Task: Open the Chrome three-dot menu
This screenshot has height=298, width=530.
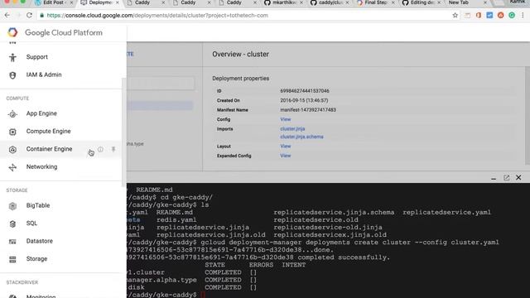Action: tap(523, 15)
